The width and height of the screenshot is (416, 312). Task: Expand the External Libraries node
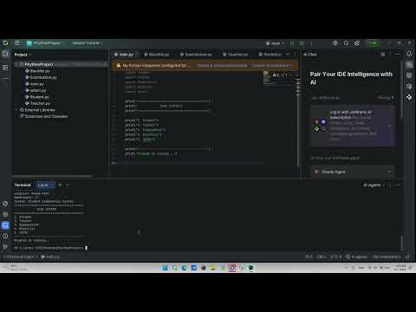tap(16, 110)
